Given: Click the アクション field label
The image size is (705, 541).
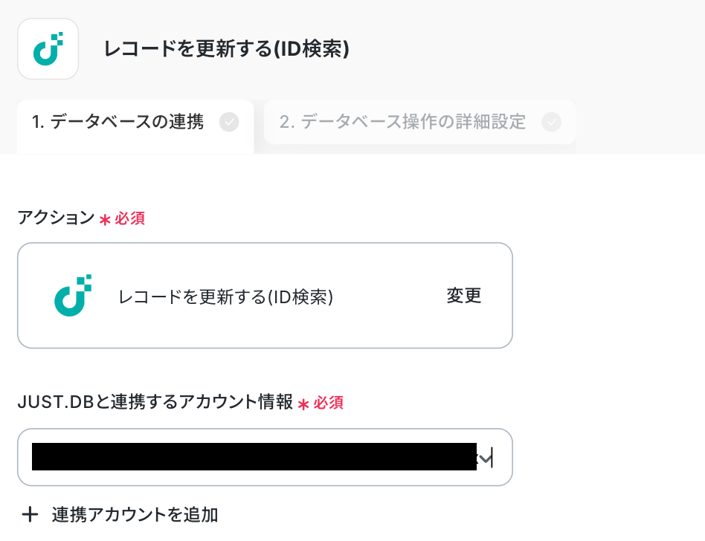Looking at the screenshot, I should [x=56, y=218].
